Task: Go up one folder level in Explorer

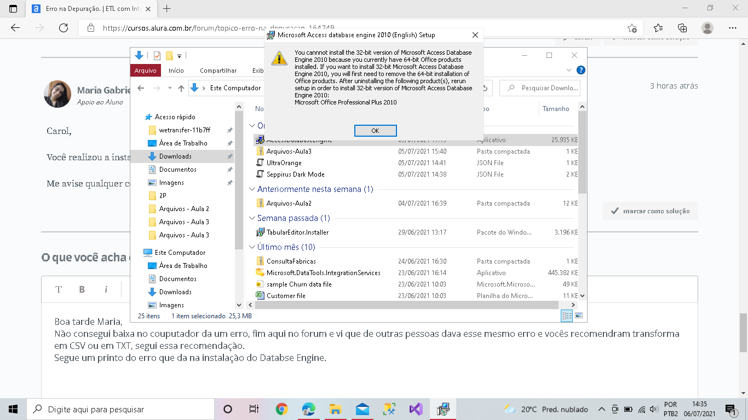Action: (x=181, y=88)
